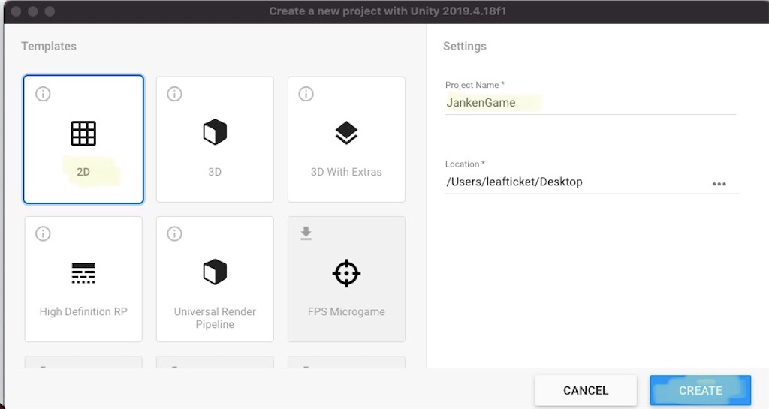The image size is (769, 409).
Task: Select the 2D template grid icon
Action: pos(83,134)
